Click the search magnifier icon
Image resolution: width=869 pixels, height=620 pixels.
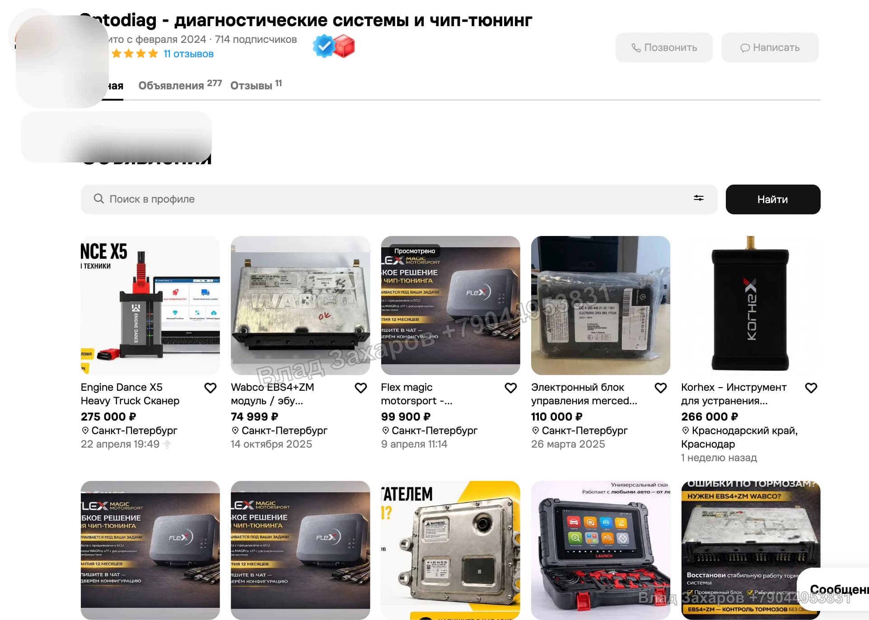point(99,199)
